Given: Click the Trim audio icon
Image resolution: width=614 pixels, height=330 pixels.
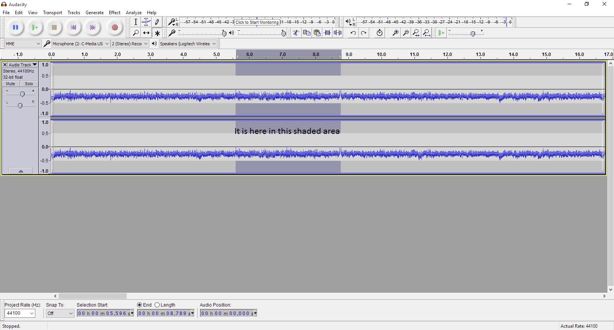Looking at the screenshot, I should pos(327,33).
